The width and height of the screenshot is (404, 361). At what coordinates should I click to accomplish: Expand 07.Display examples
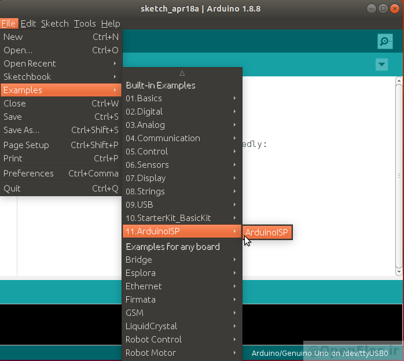click(x=182, y=178)
